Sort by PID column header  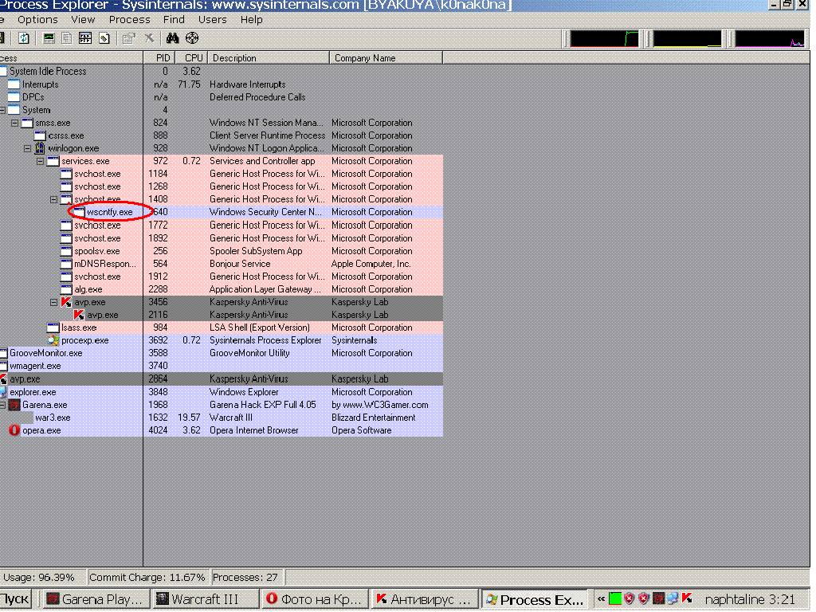point(159,57)
